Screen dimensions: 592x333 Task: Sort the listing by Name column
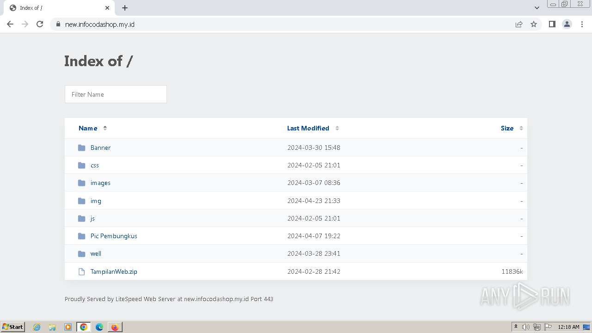click(x=88, y=128)
